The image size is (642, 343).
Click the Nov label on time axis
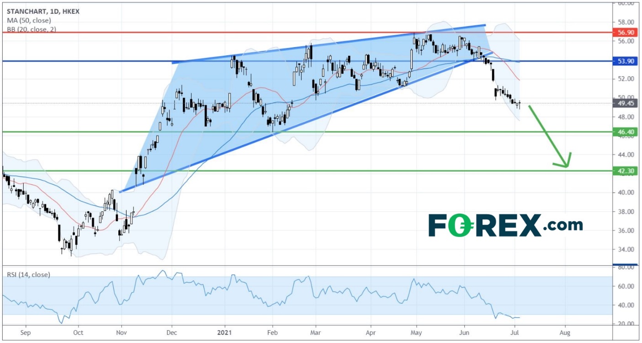[x=122, y=332]
